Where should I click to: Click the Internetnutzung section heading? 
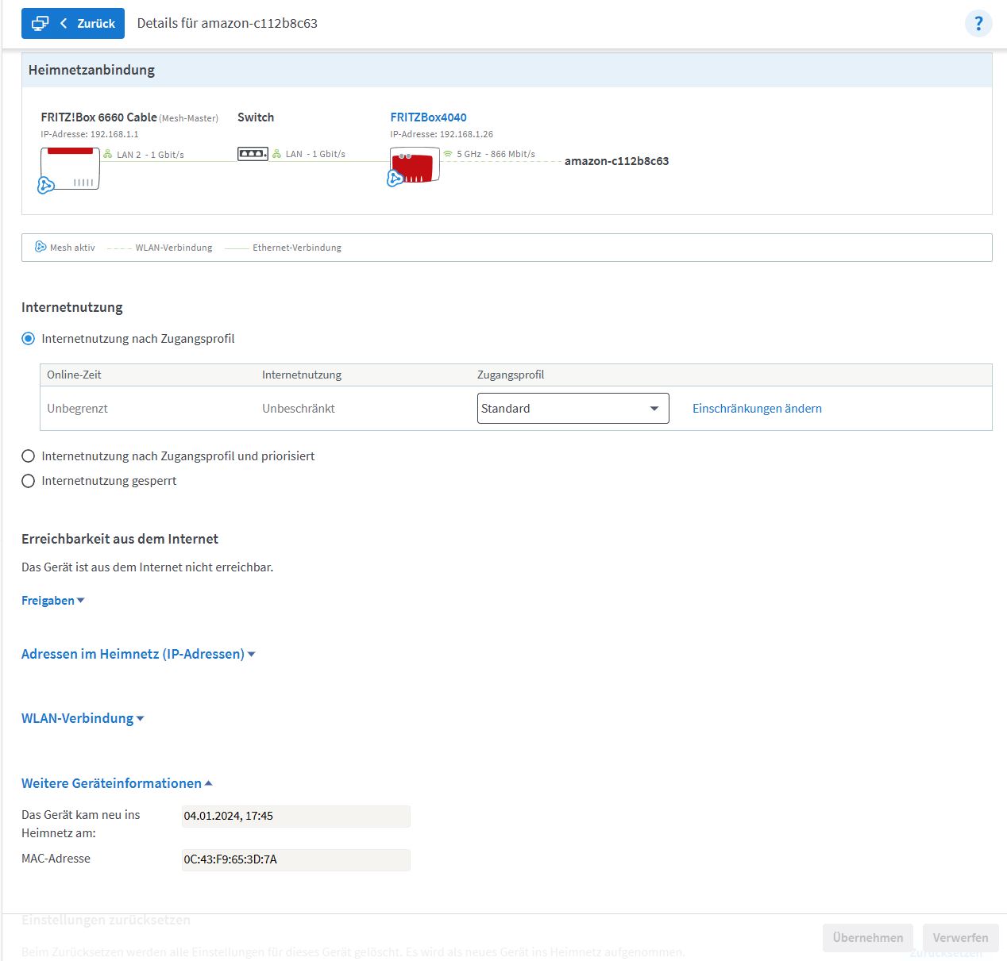point(72,307)
